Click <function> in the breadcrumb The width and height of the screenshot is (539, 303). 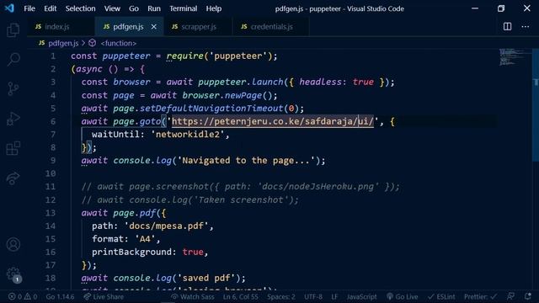118,43
